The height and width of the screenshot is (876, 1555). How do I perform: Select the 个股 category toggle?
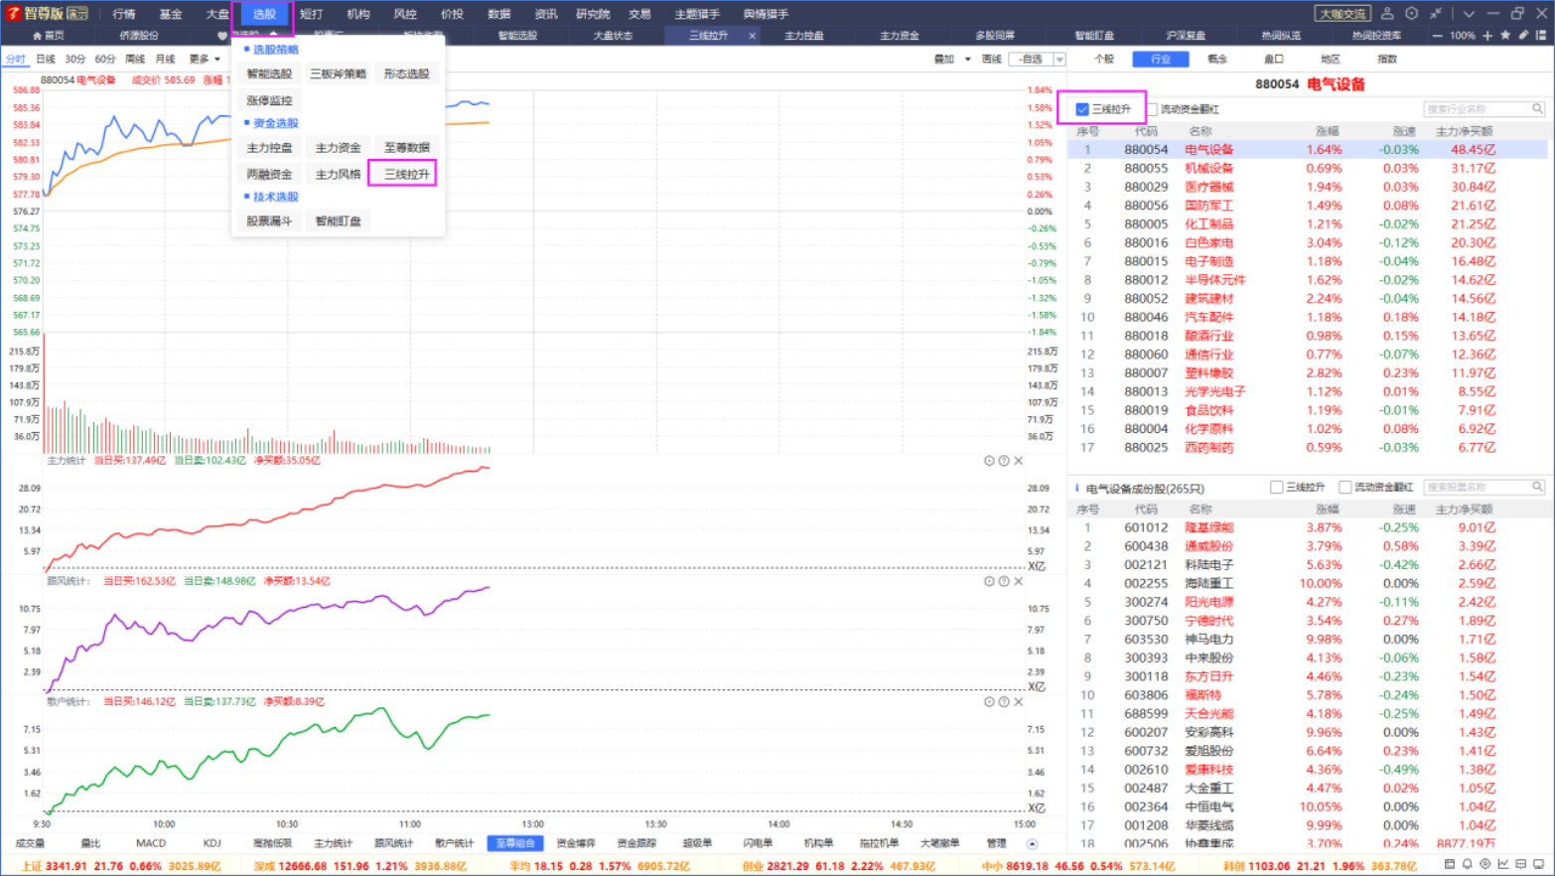(x=1104, y=60)
